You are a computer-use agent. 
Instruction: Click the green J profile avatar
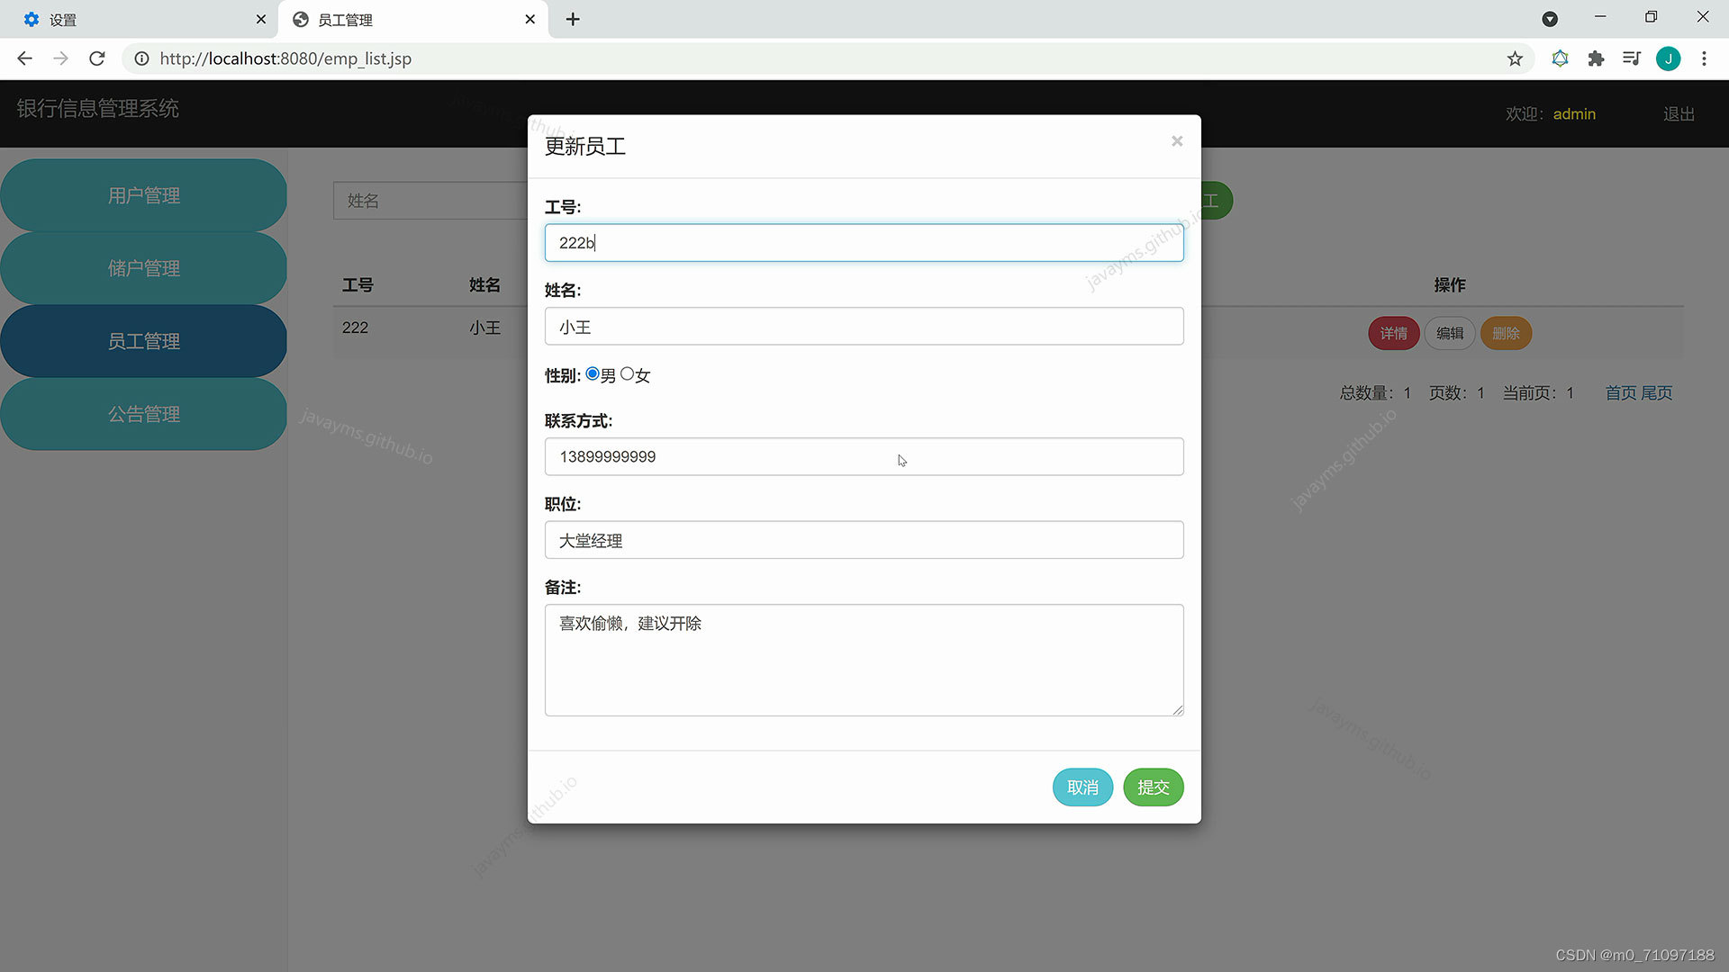[x=1669, y=58]
